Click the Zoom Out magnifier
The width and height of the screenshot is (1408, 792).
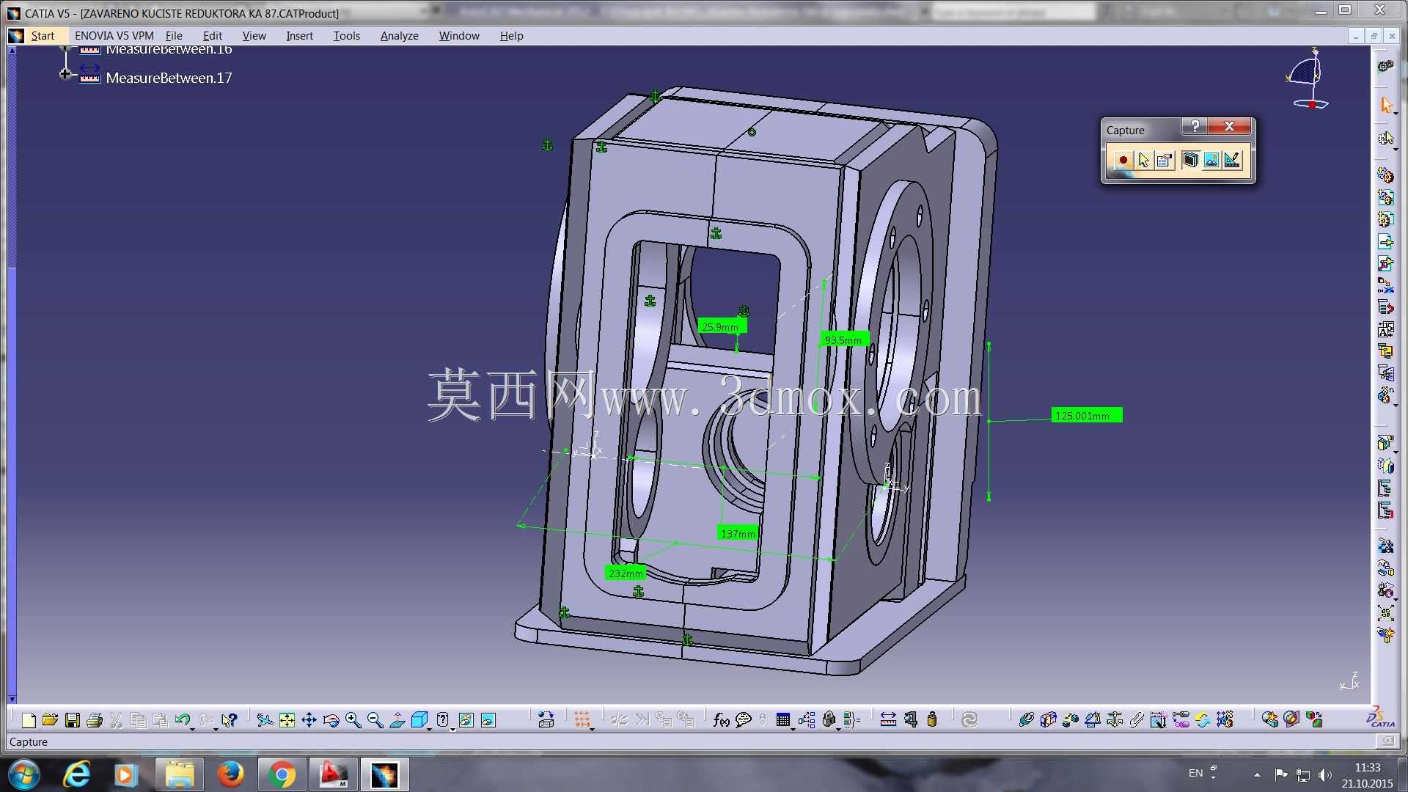click(375, 720)
